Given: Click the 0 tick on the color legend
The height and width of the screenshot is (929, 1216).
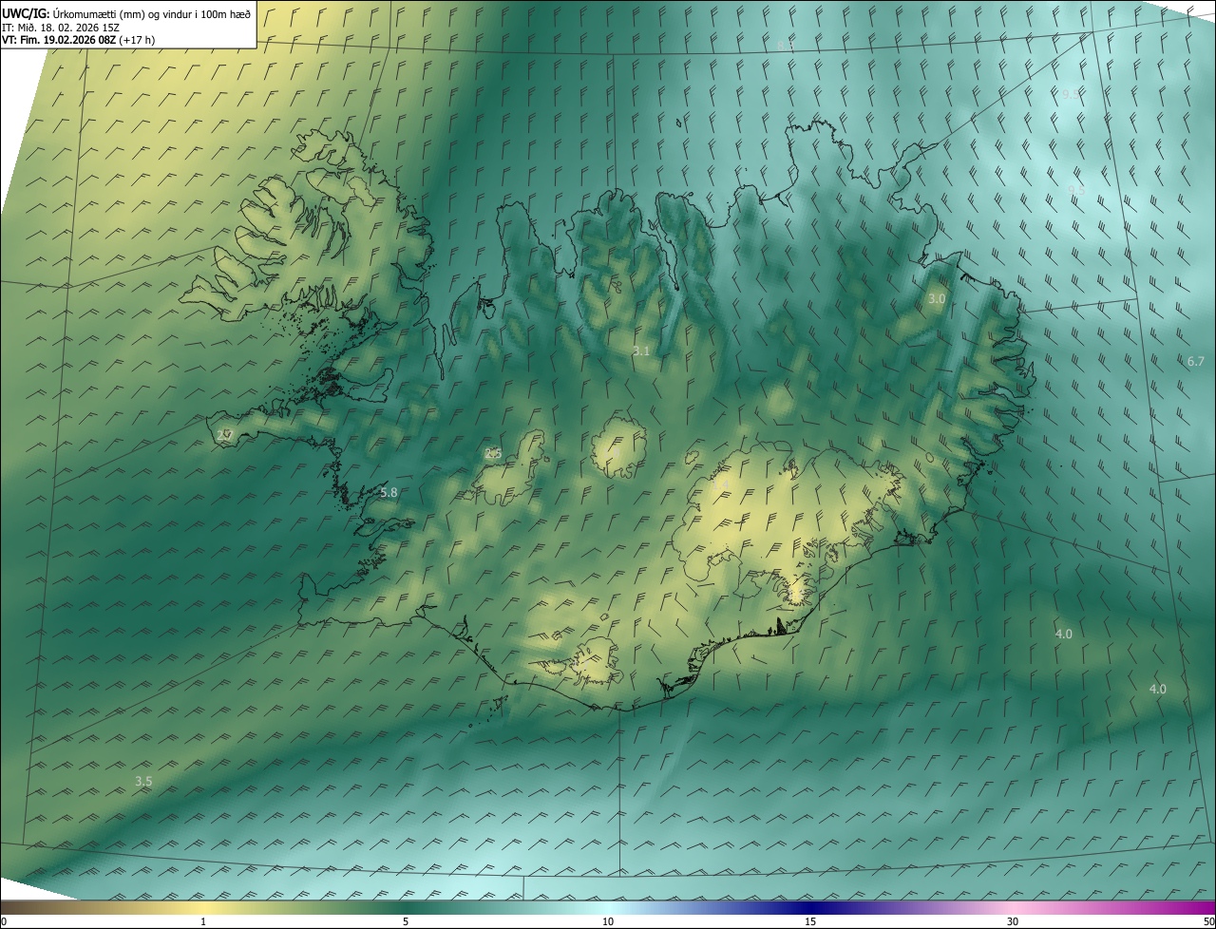Looking at the screenshot, I should tap(4, 921).
